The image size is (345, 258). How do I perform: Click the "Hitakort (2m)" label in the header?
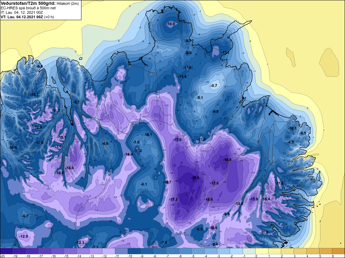[x=67, y=3]
